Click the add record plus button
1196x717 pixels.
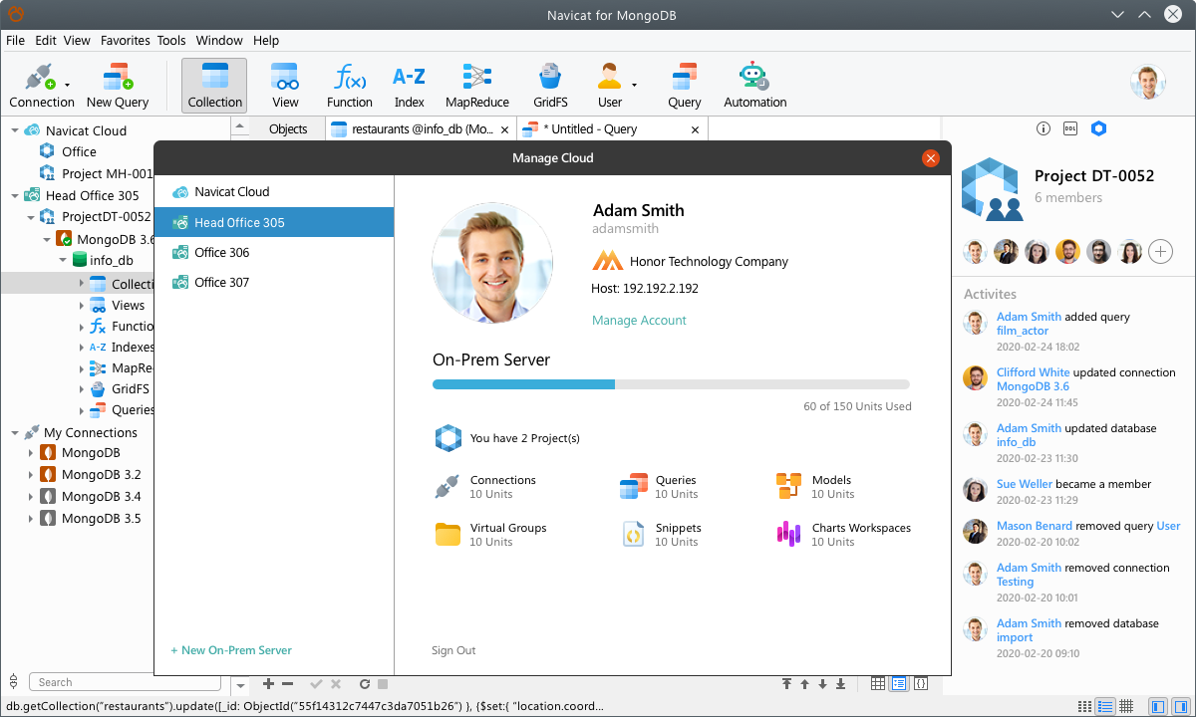point(268,684)
